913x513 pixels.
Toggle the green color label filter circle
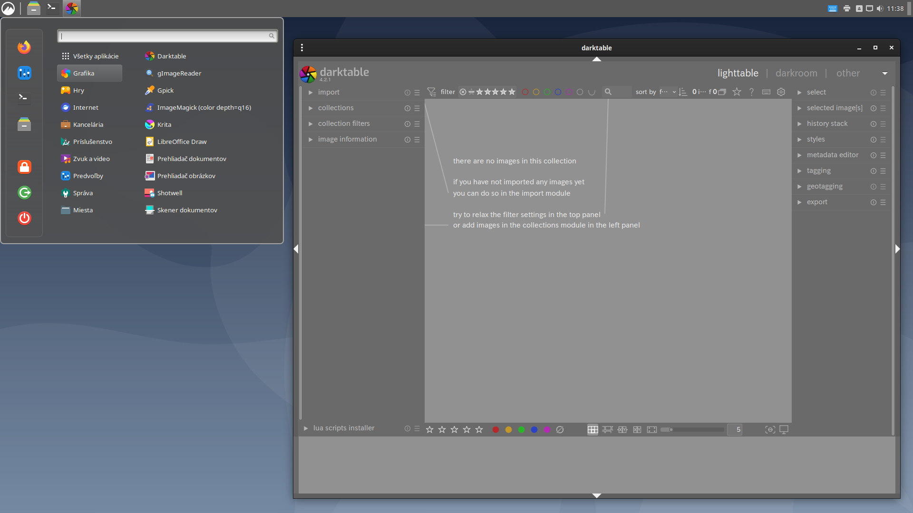547,92
